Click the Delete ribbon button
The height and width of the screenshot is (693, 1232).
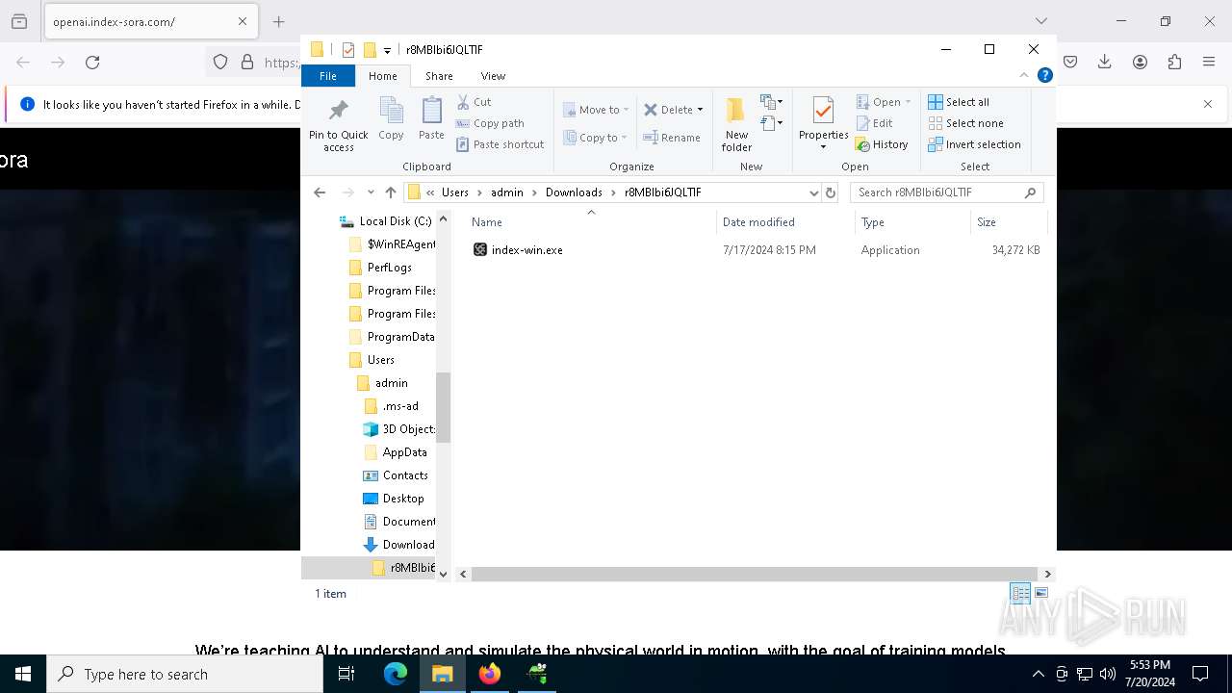click(668, 110)
